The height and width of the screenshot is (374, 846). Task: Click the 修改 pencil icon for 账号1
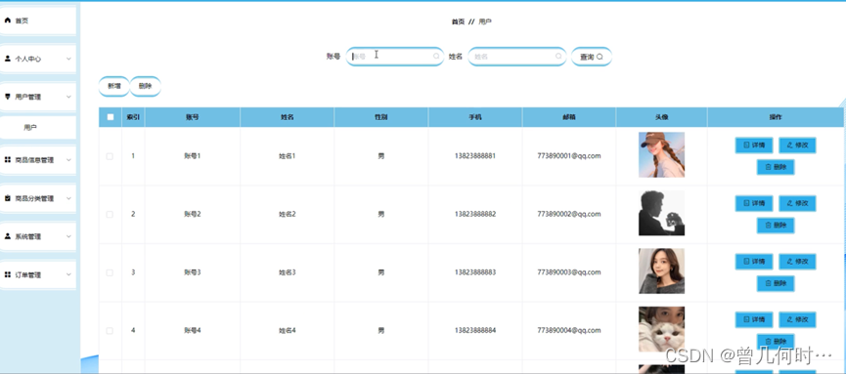pos(790,145)
